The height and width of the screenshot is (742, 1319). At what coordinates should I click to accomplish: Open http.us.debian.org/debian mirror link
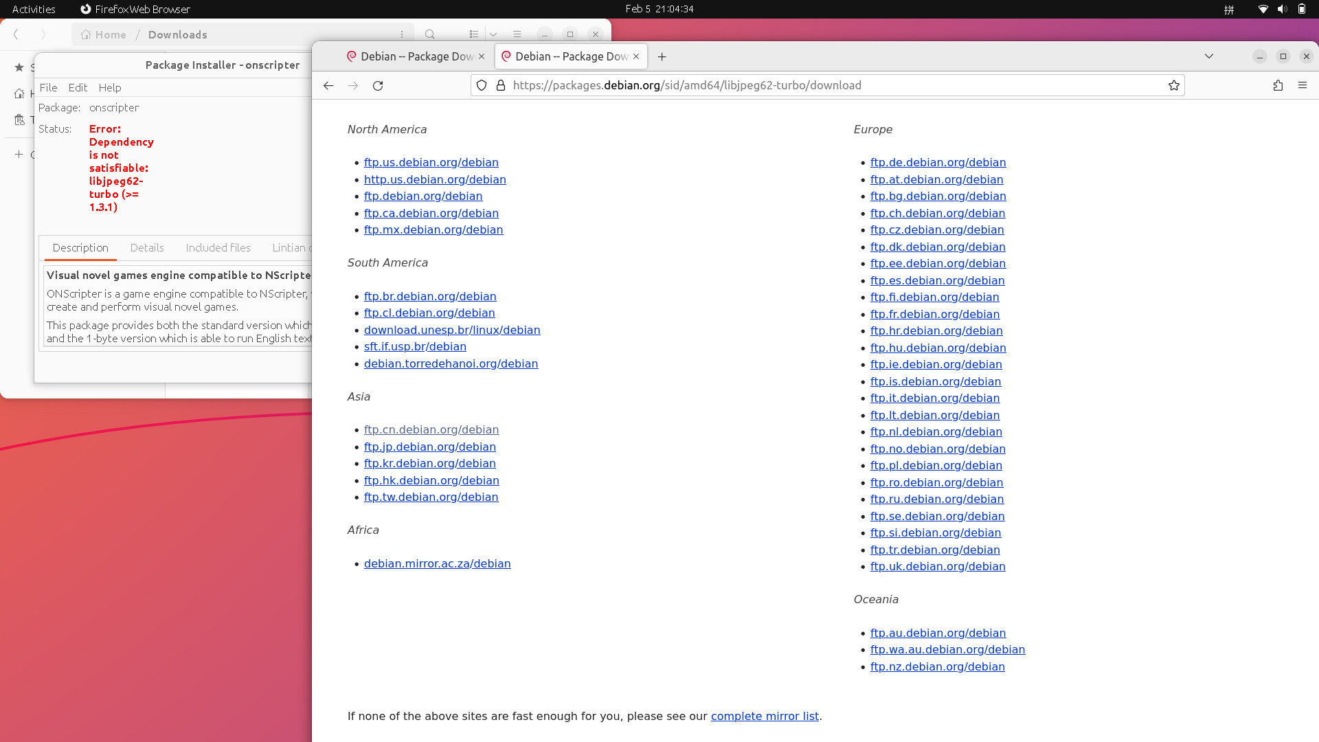(435, 179)
